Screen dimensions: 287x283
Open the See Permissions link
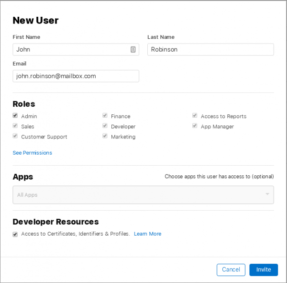click(x=32, y=153)
